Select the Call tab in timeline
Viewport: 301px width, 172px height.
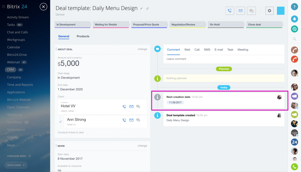(x=197, y=50)
